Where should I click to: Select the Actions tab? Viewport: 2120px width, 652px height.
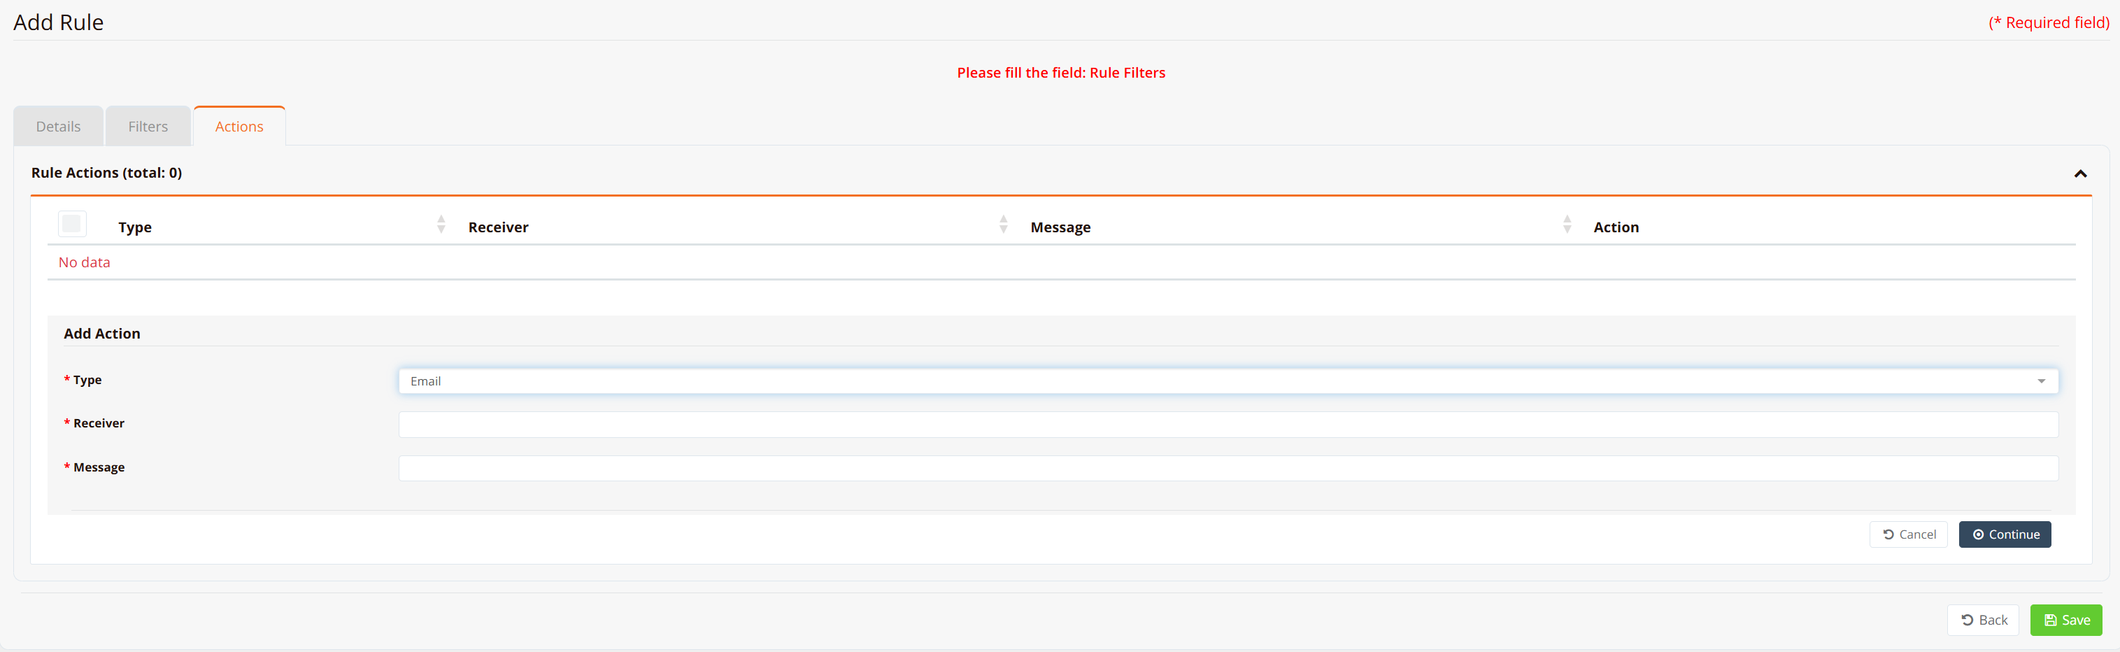coord(239,126)
